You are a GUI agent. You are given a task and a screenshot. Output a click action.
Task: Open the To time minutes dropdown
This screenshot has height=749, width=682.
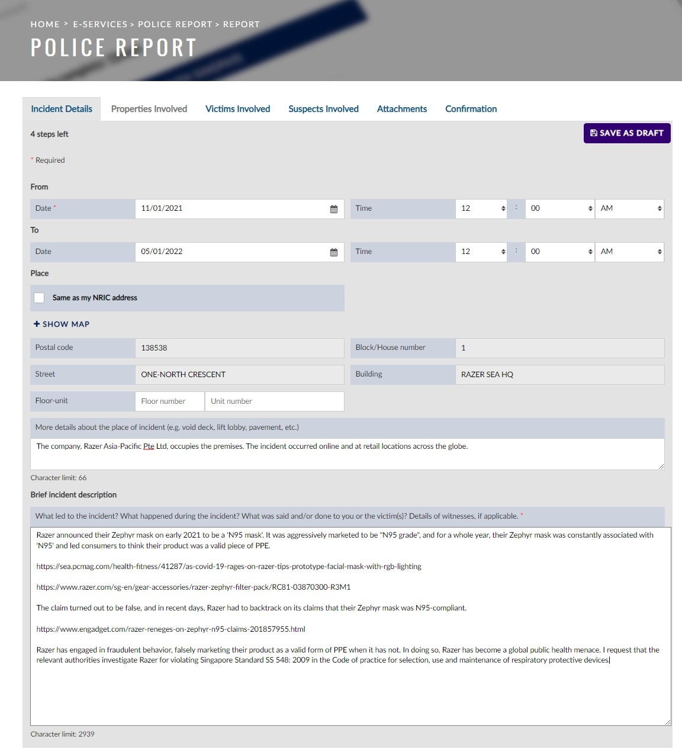[x=559, y=252]
